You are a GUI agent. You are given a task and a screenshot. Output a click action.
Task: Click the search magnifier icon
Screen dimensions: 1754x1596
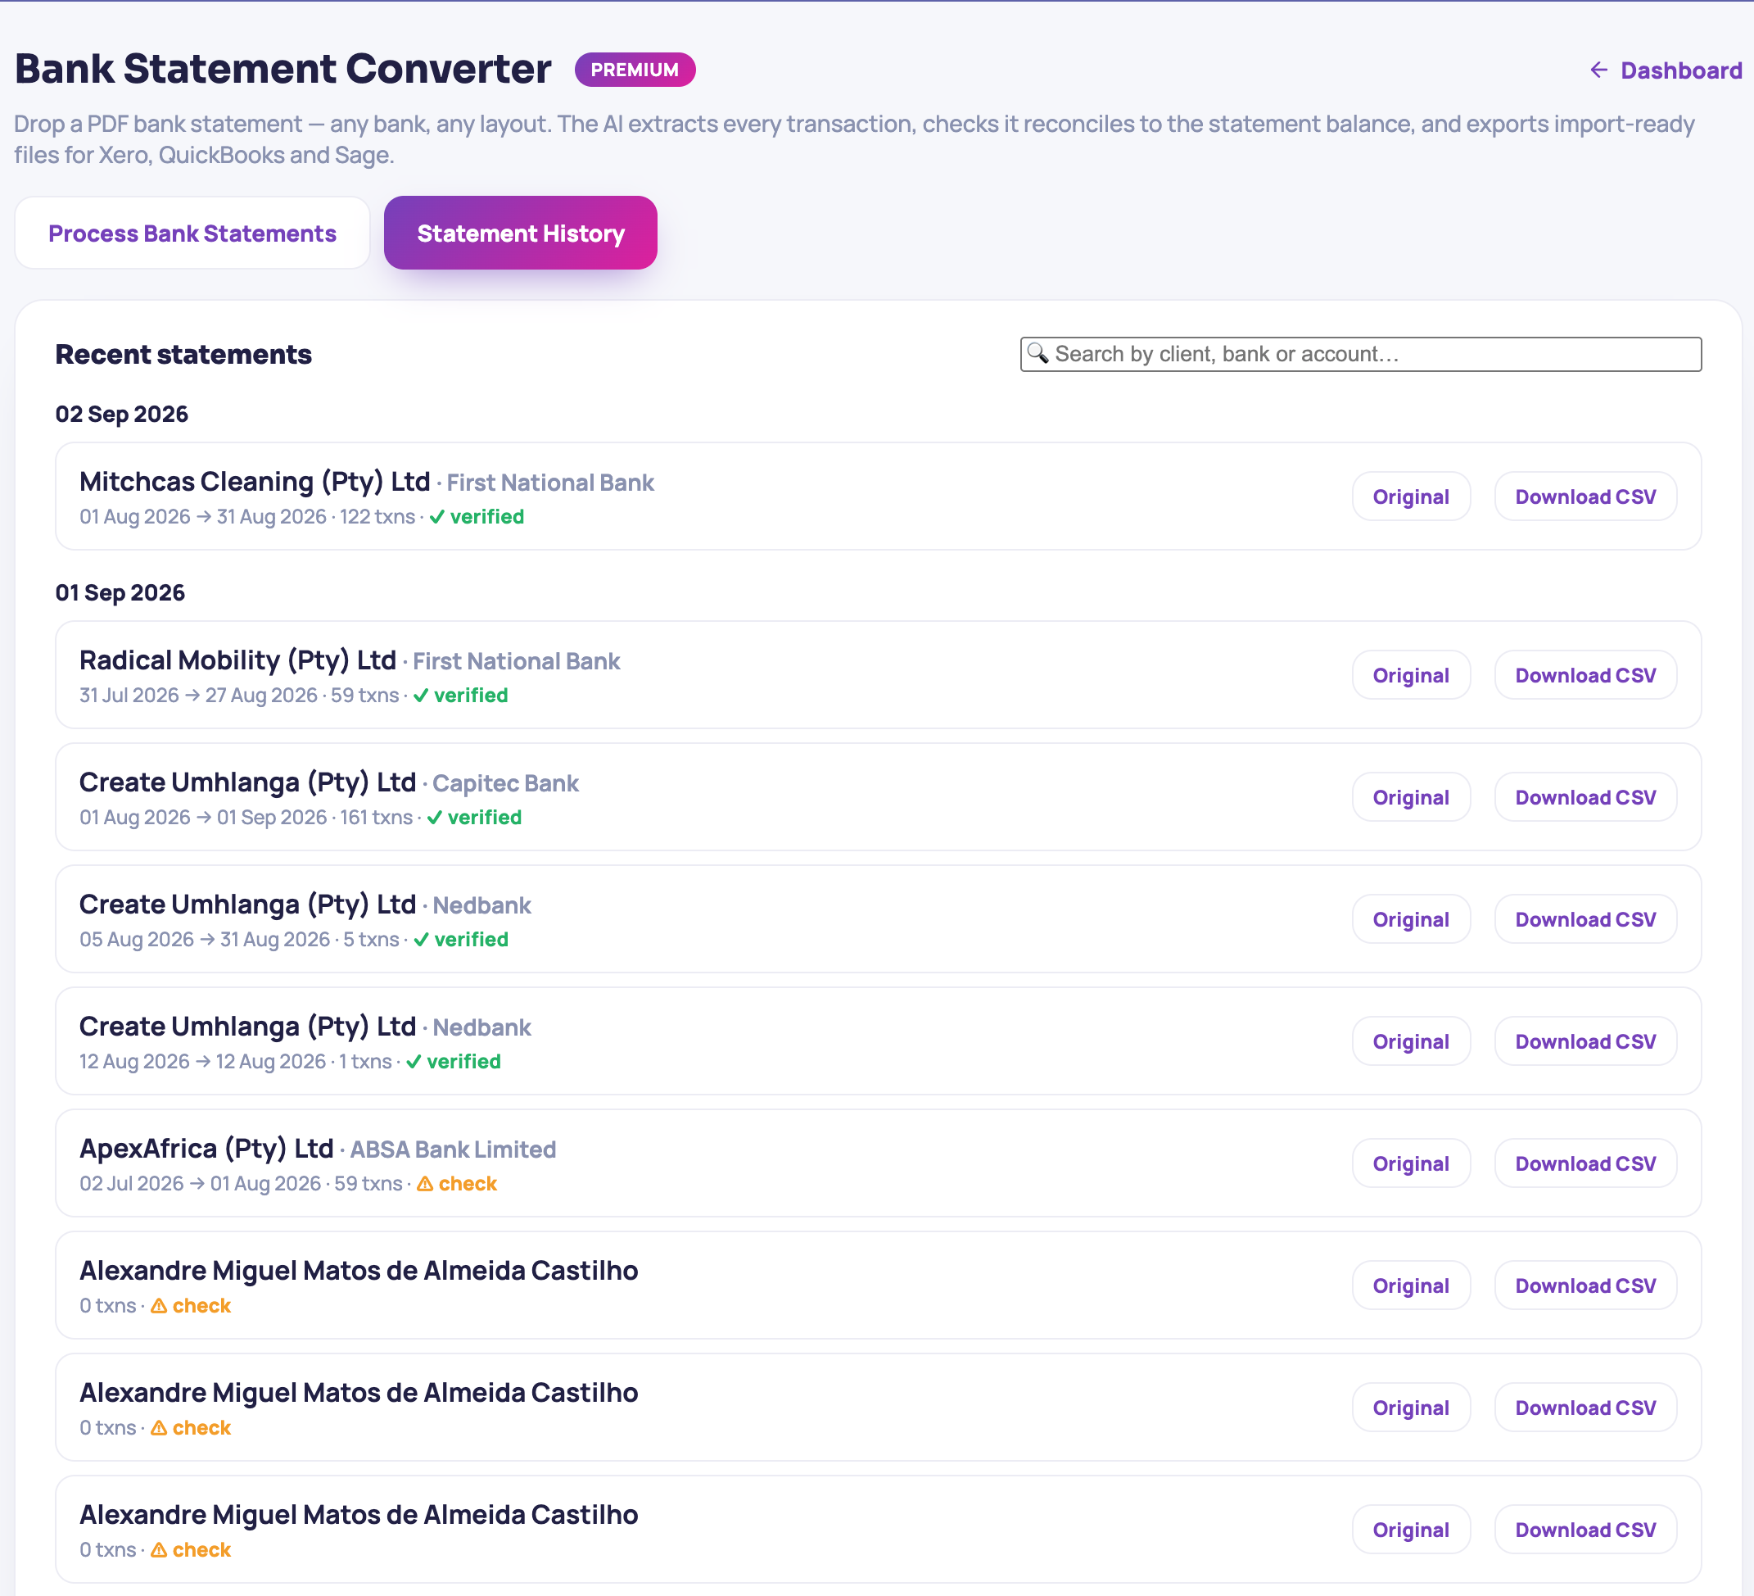(1037, 353)
